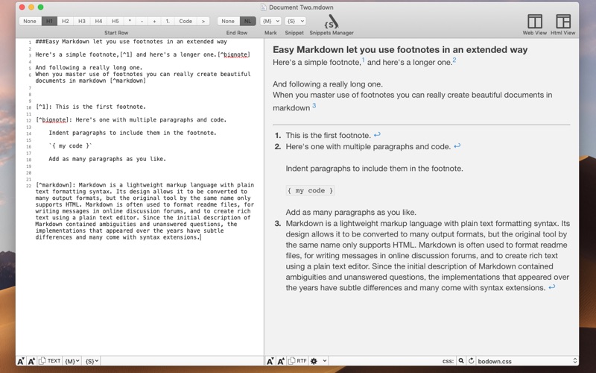The image size is (596, 373).
Task: Click editor line '[^1]: This is the first footnote.'
Action: pos(91,107)
